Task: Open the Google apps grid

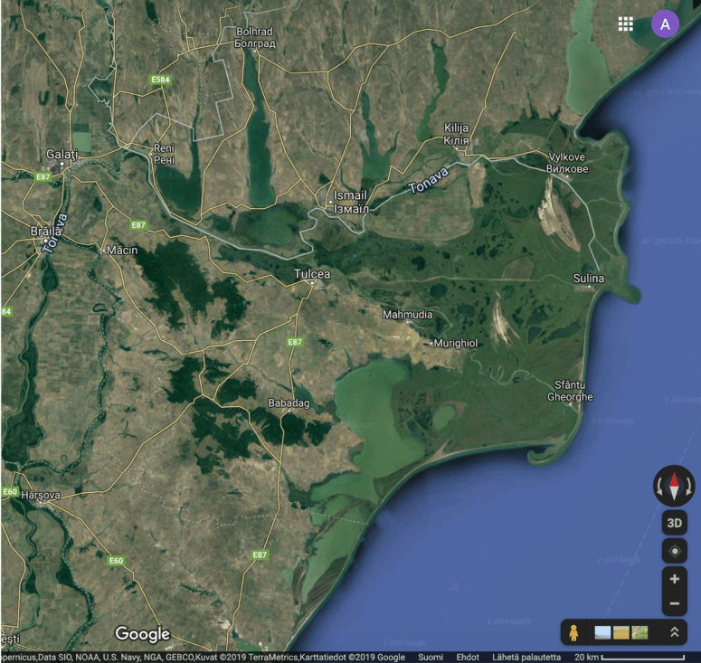Action: coord(625,24)
